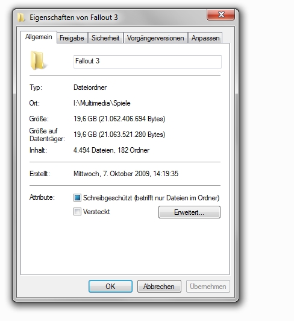Screen dimensions: 294x321
Task: Click the Inhalt files and folders count
Action: click(111, 150)
